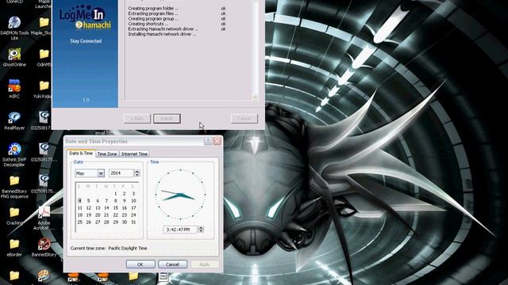This screenshot has height=285, width=508.
Task: Launch RealPlayer from the desktop
Action: point(14,117)
